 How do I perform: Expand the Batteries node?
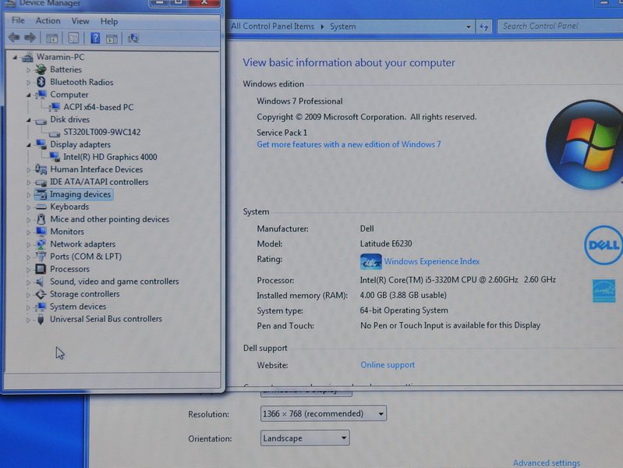28,70
